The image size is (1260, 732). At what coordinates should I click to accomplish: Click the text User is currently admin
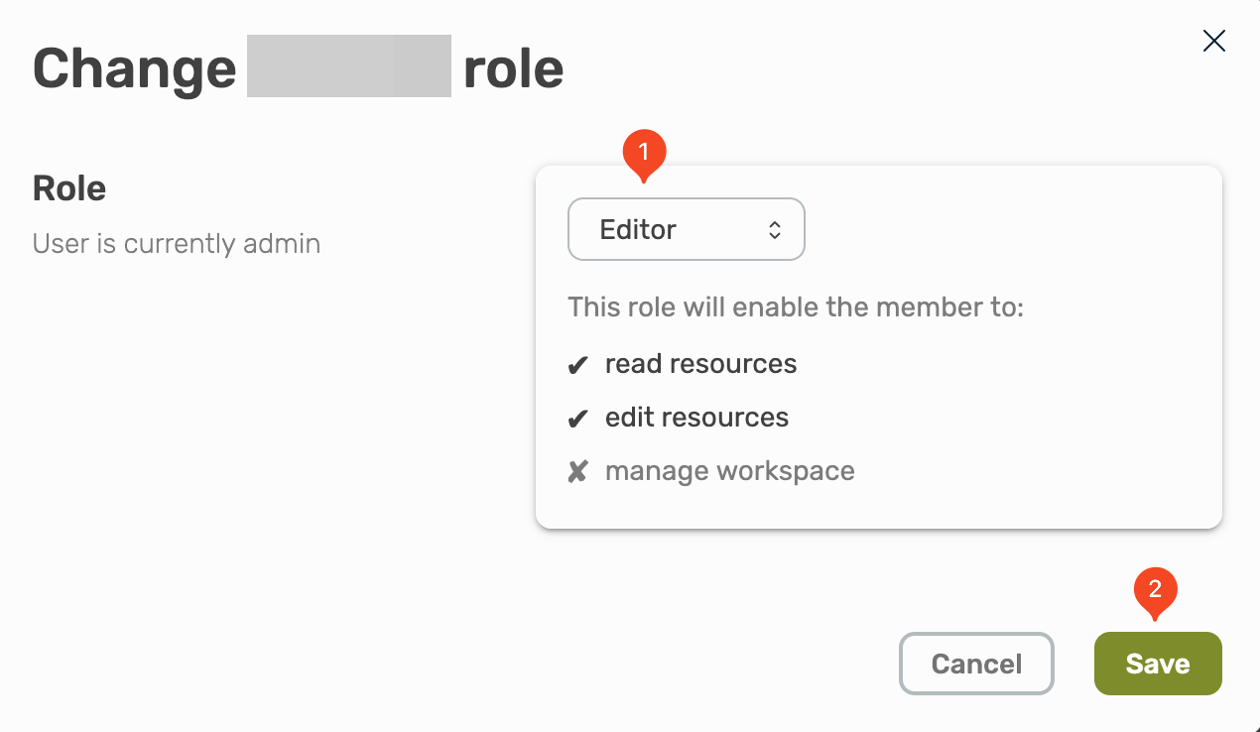point(176,244)
